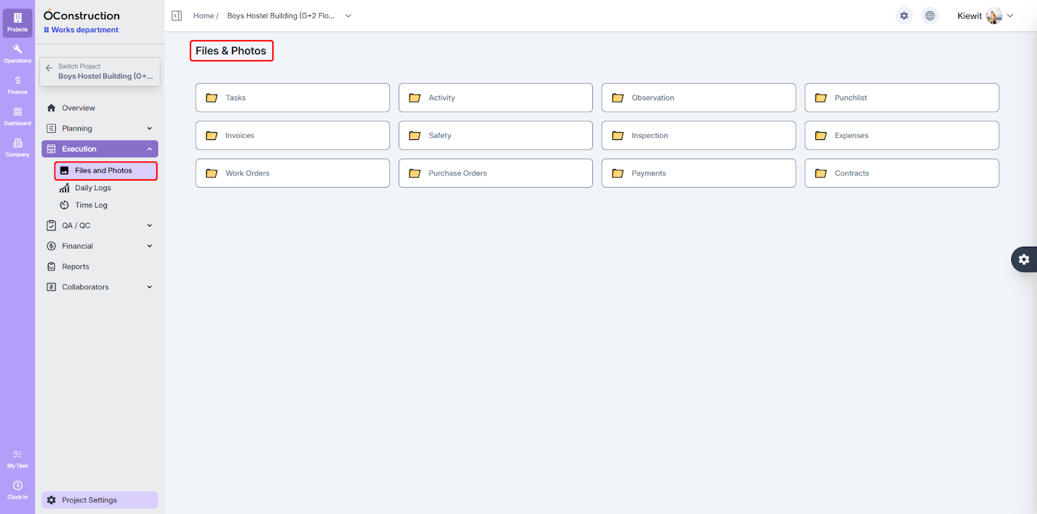Click the Boys Hostel Building breadcrumb text
Viewport: 1037px width, 514px height.
[281, 16]
